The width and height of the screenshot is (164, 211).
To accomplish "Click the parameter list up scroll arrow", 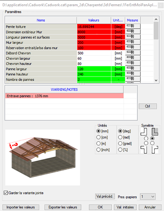I will point(156,19).
